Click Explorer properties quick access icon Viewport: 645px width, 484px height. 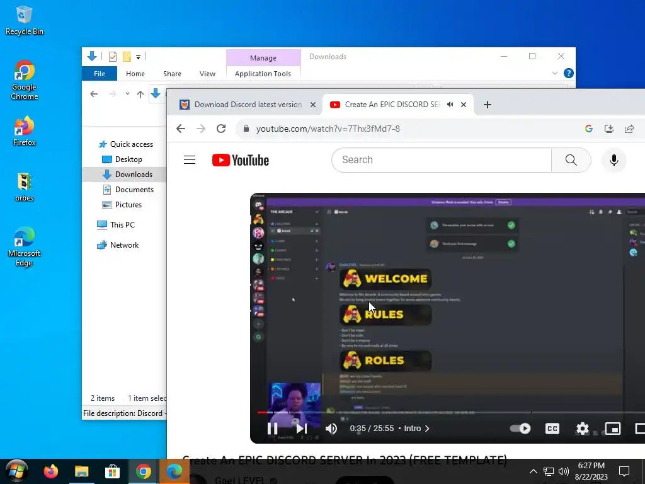(x=112, y=57)
